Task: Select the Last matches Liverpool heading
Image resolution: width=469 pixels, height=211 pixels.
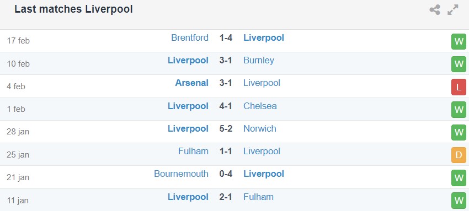Action: click(73, 9)
